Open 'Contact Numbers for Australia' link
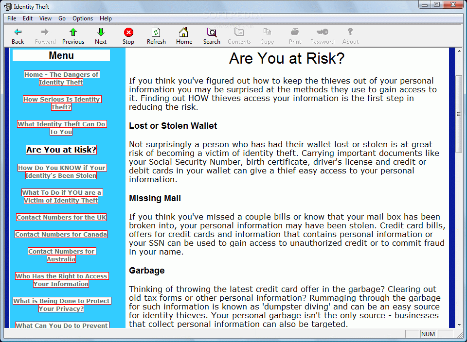 [62, 255]
